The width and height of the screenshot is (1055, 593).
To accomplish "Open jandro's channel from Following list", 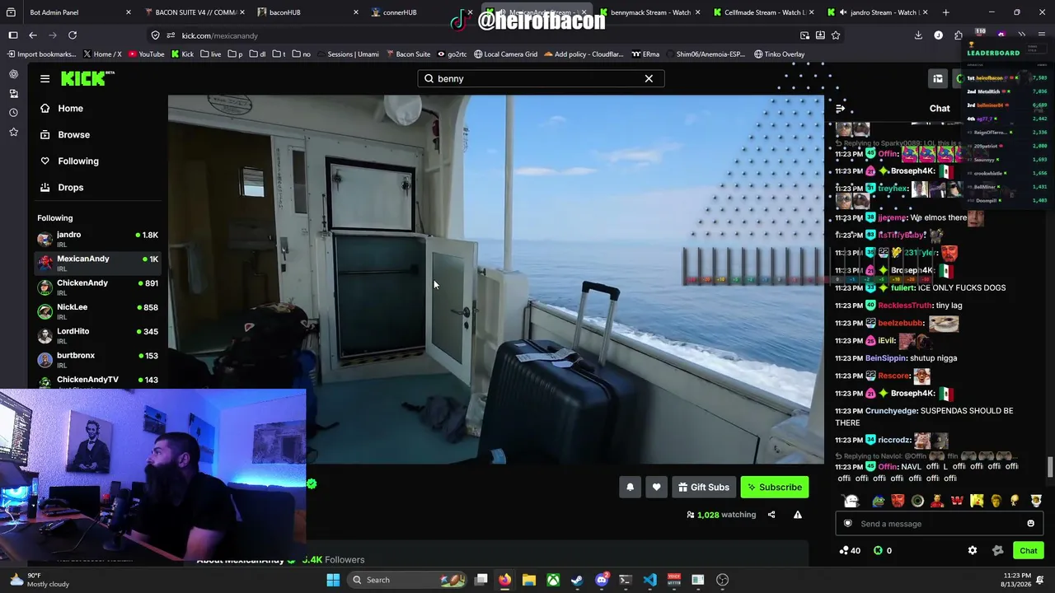I will tap(97, 239).
